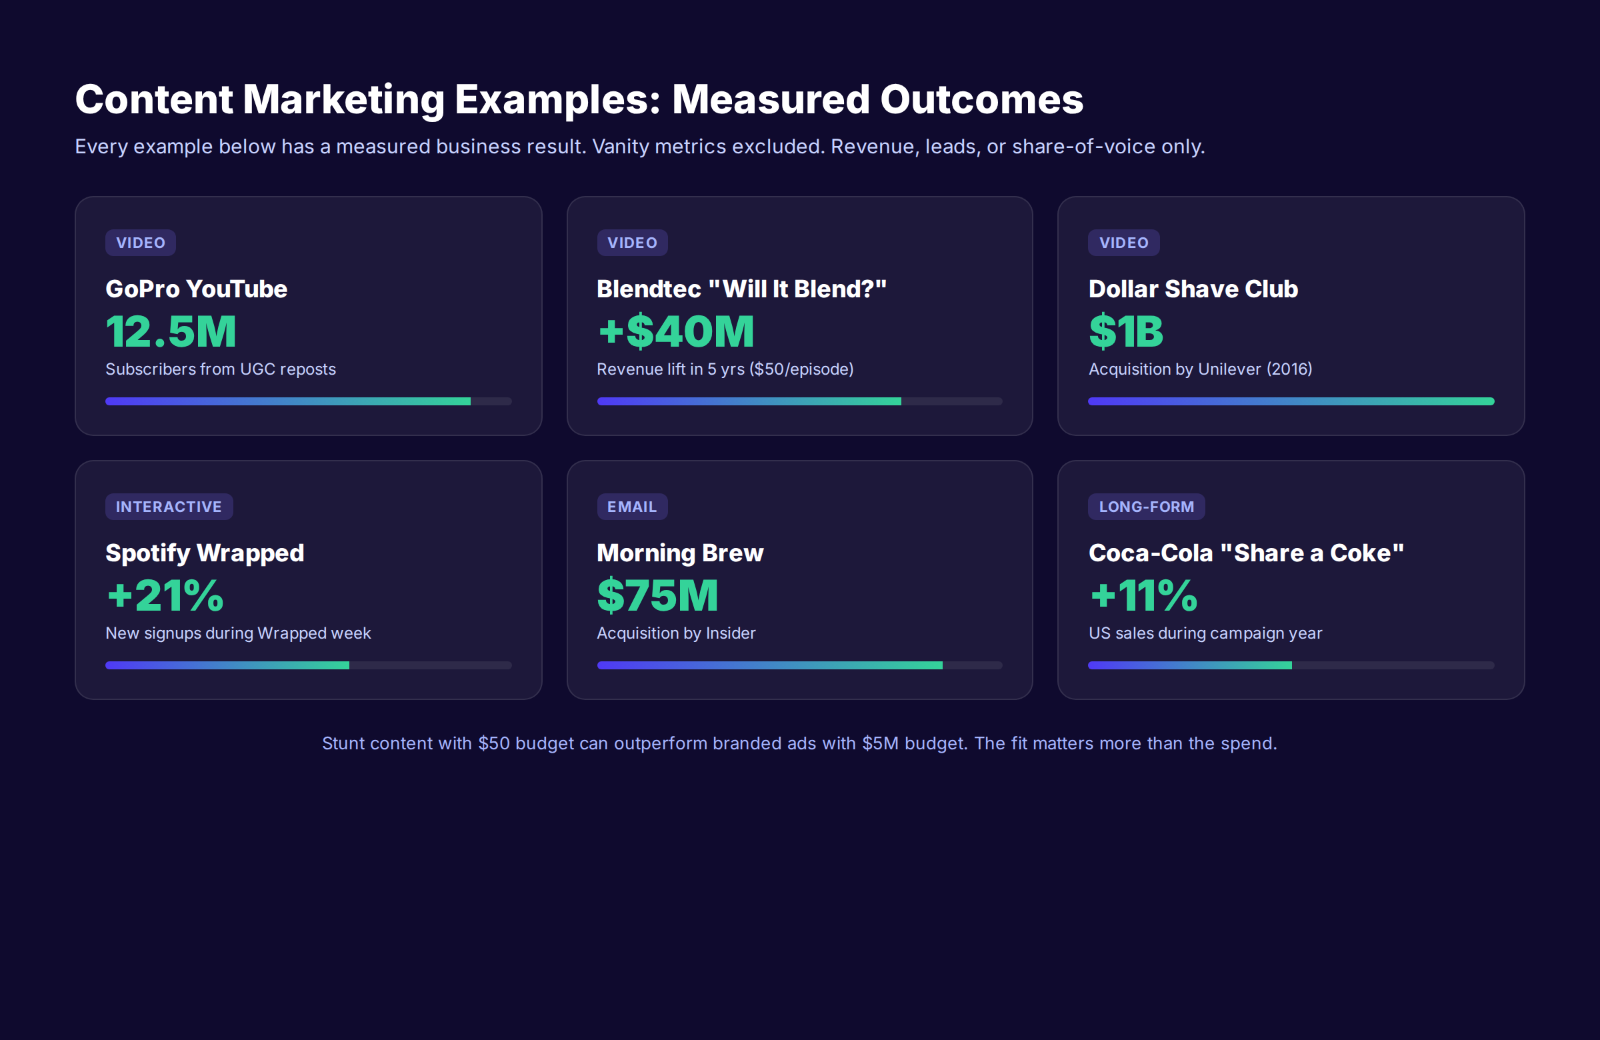Click the EMAIL tag on Morning Brew card
1600x1040 pixels.
point(632,507)
